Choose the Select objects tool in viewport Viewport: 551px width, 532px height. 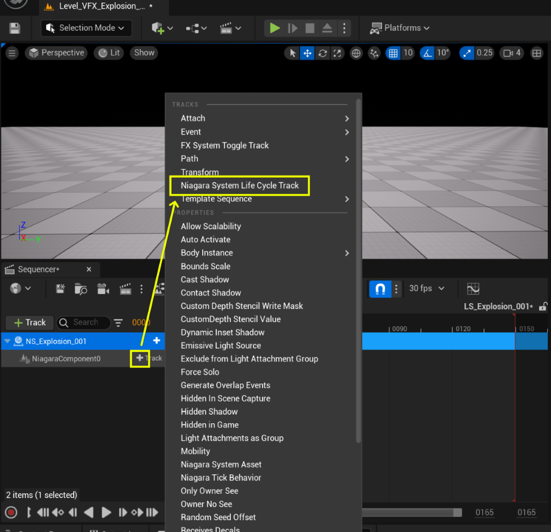(x=292, y=53)
